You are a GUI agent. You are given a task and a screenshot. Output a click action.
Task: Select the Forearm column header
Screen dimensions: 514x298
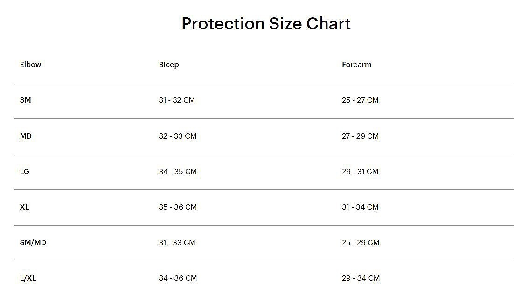[x=357, y=64]
